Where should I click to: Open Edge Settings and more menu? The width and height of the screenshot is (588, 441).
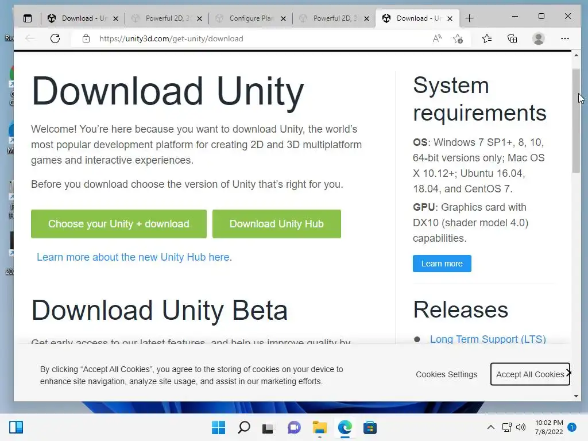point(565,38)
